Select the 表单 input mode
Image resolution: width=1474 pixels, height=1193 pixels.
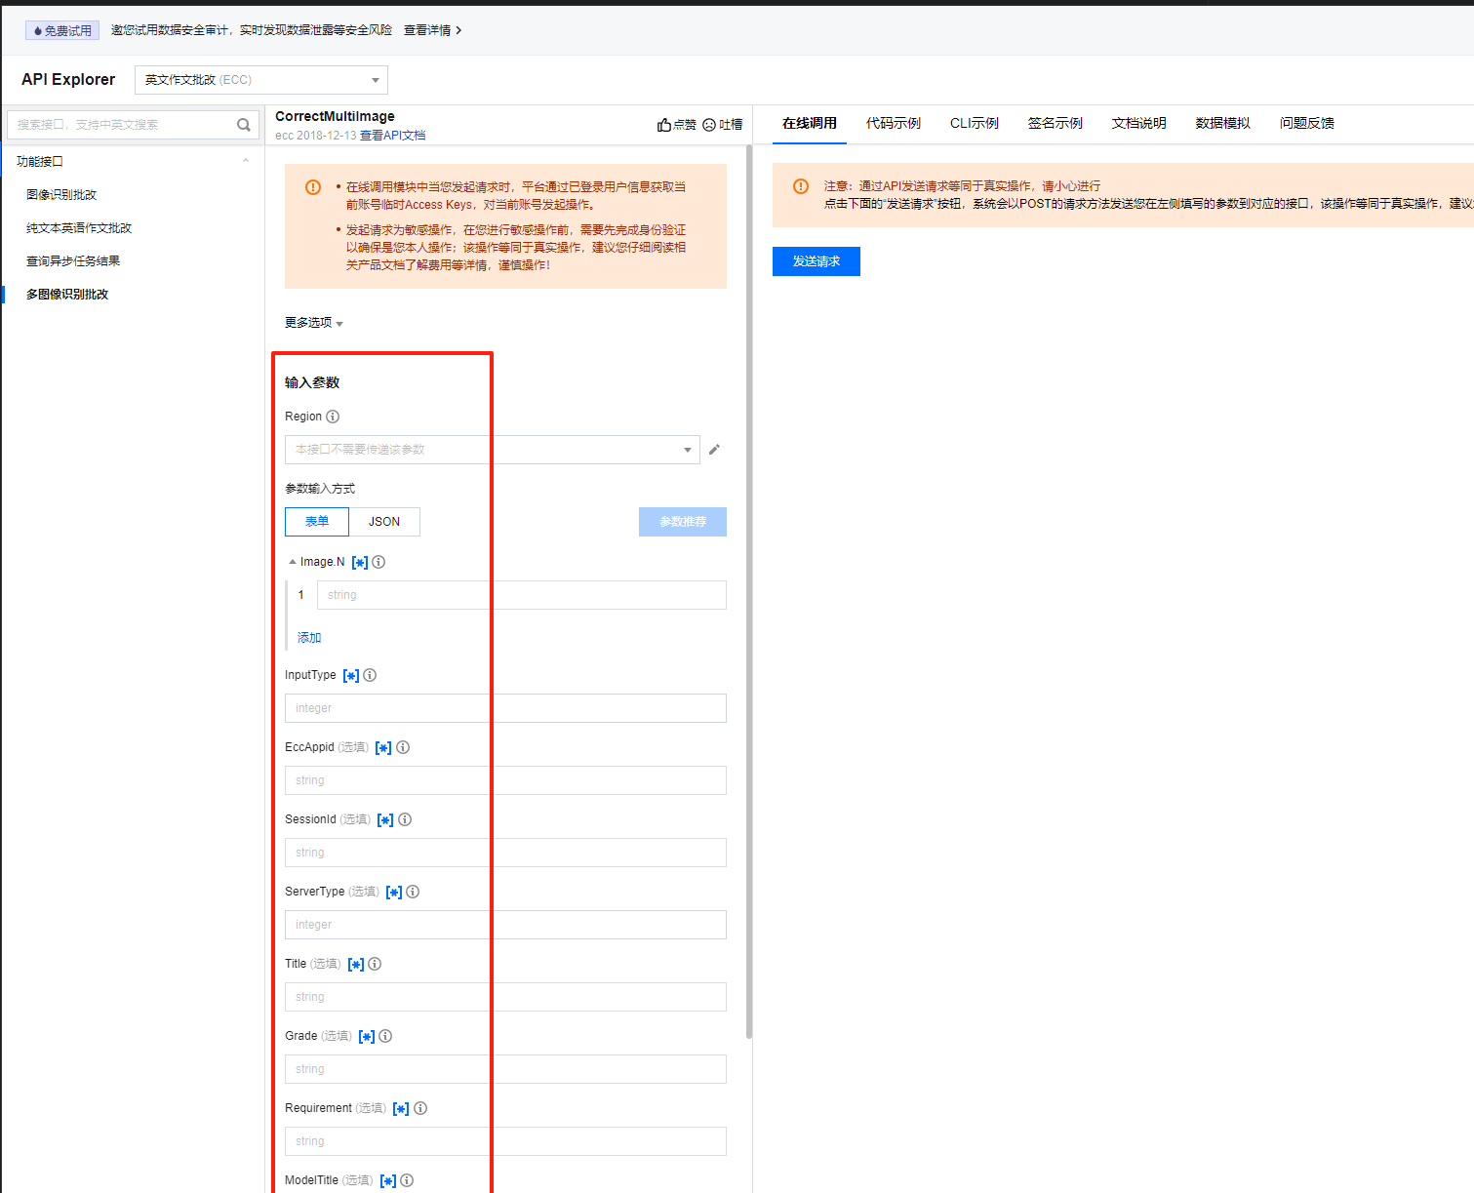click(317, 522)
